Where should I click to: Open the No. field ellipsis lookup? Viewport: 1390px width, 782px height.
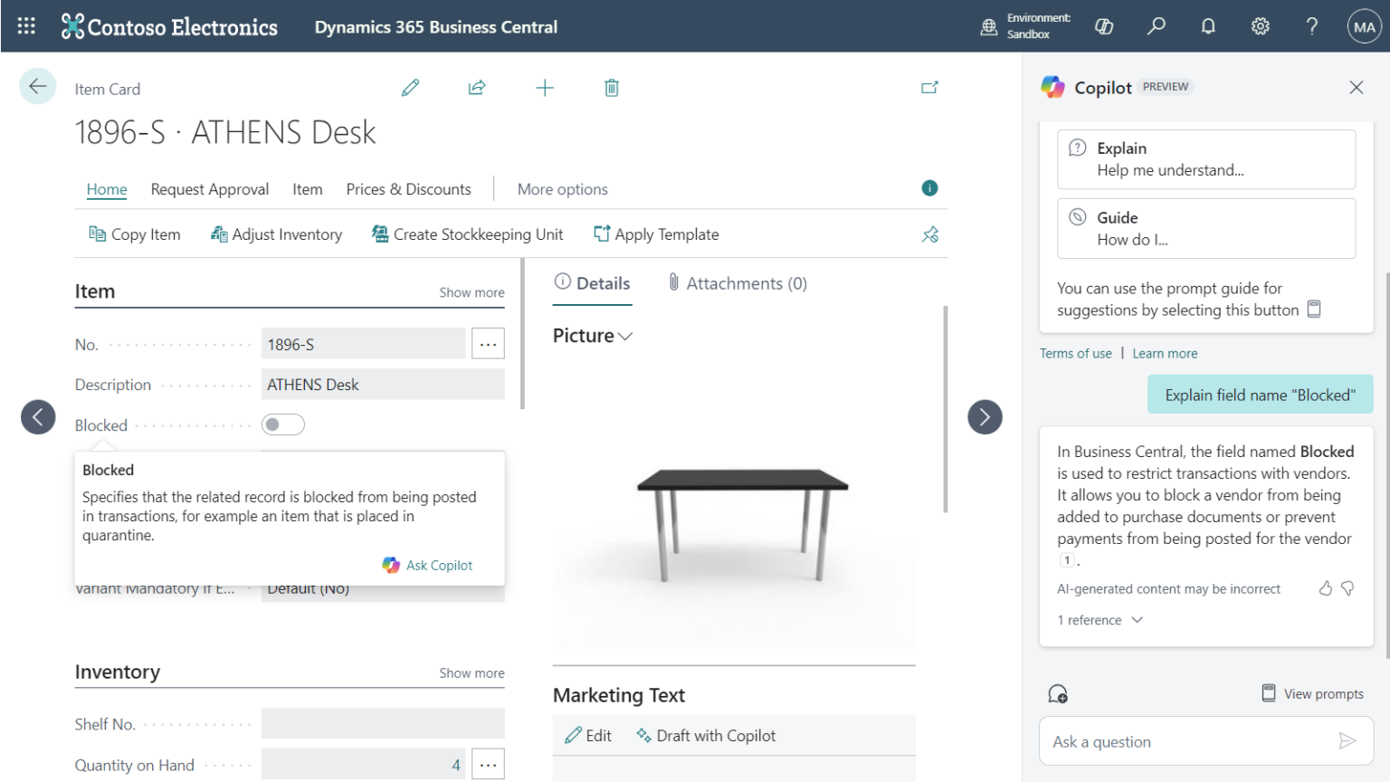click(x=488, y=344)
